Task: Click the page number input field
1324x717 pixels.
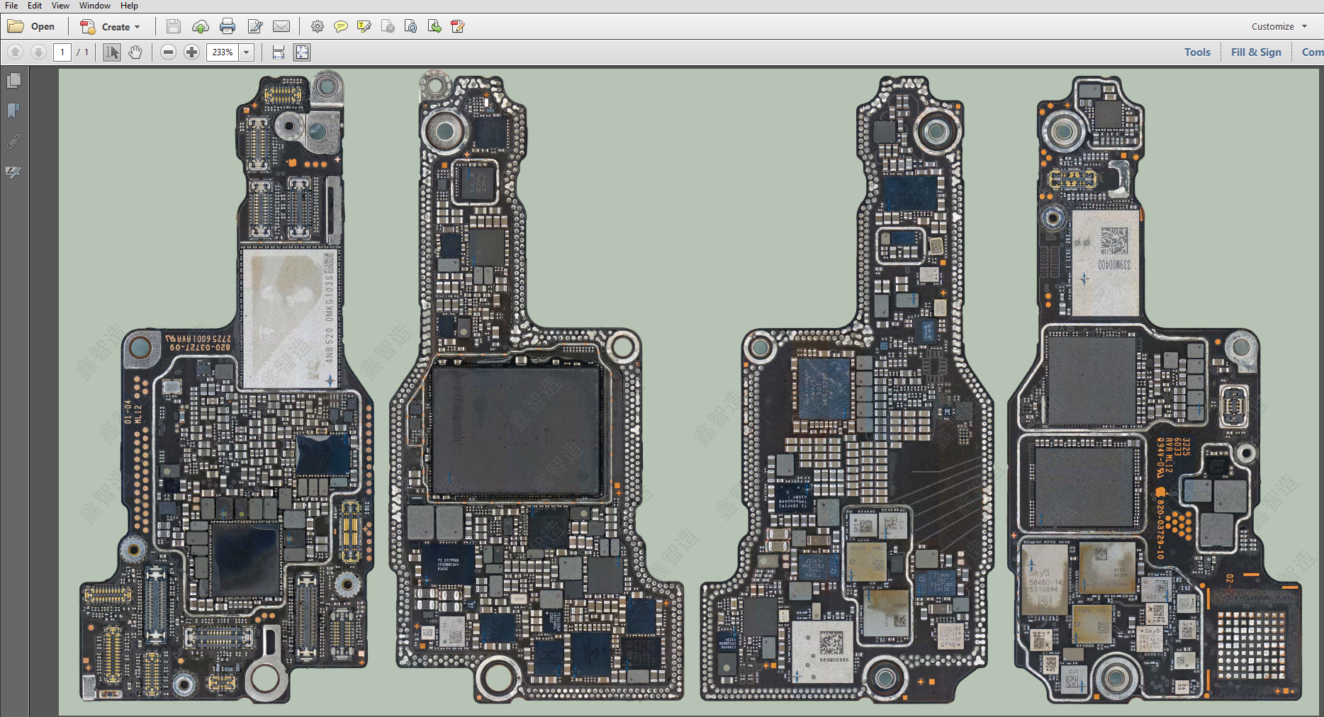Action: point(62,52)
